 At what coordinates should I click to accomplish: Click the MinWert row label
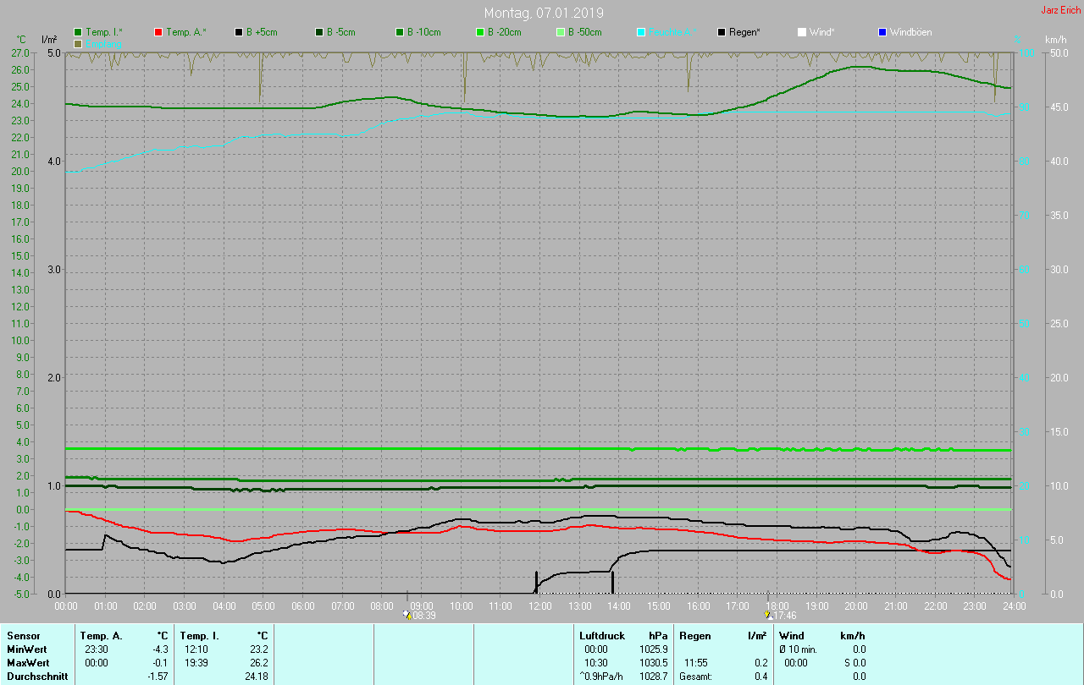click(27, 649)
